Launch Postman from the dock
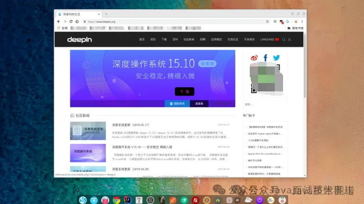The height and width of the screenshot is (204, 364). coord(173,200)
